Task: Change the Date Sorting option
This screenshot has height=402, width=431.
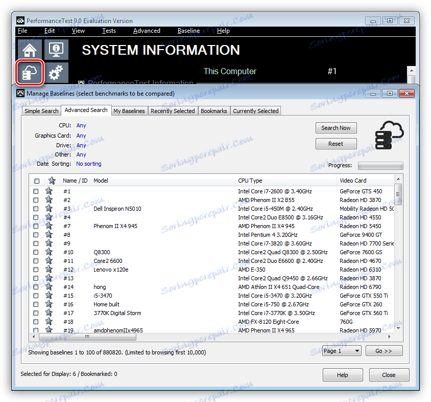Action: click(x=89, y=164)
